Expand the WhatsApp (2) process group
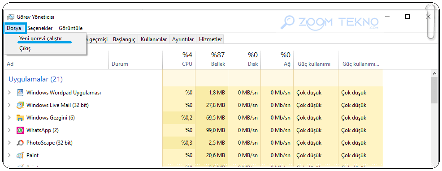442x171 pixels. 9,130
